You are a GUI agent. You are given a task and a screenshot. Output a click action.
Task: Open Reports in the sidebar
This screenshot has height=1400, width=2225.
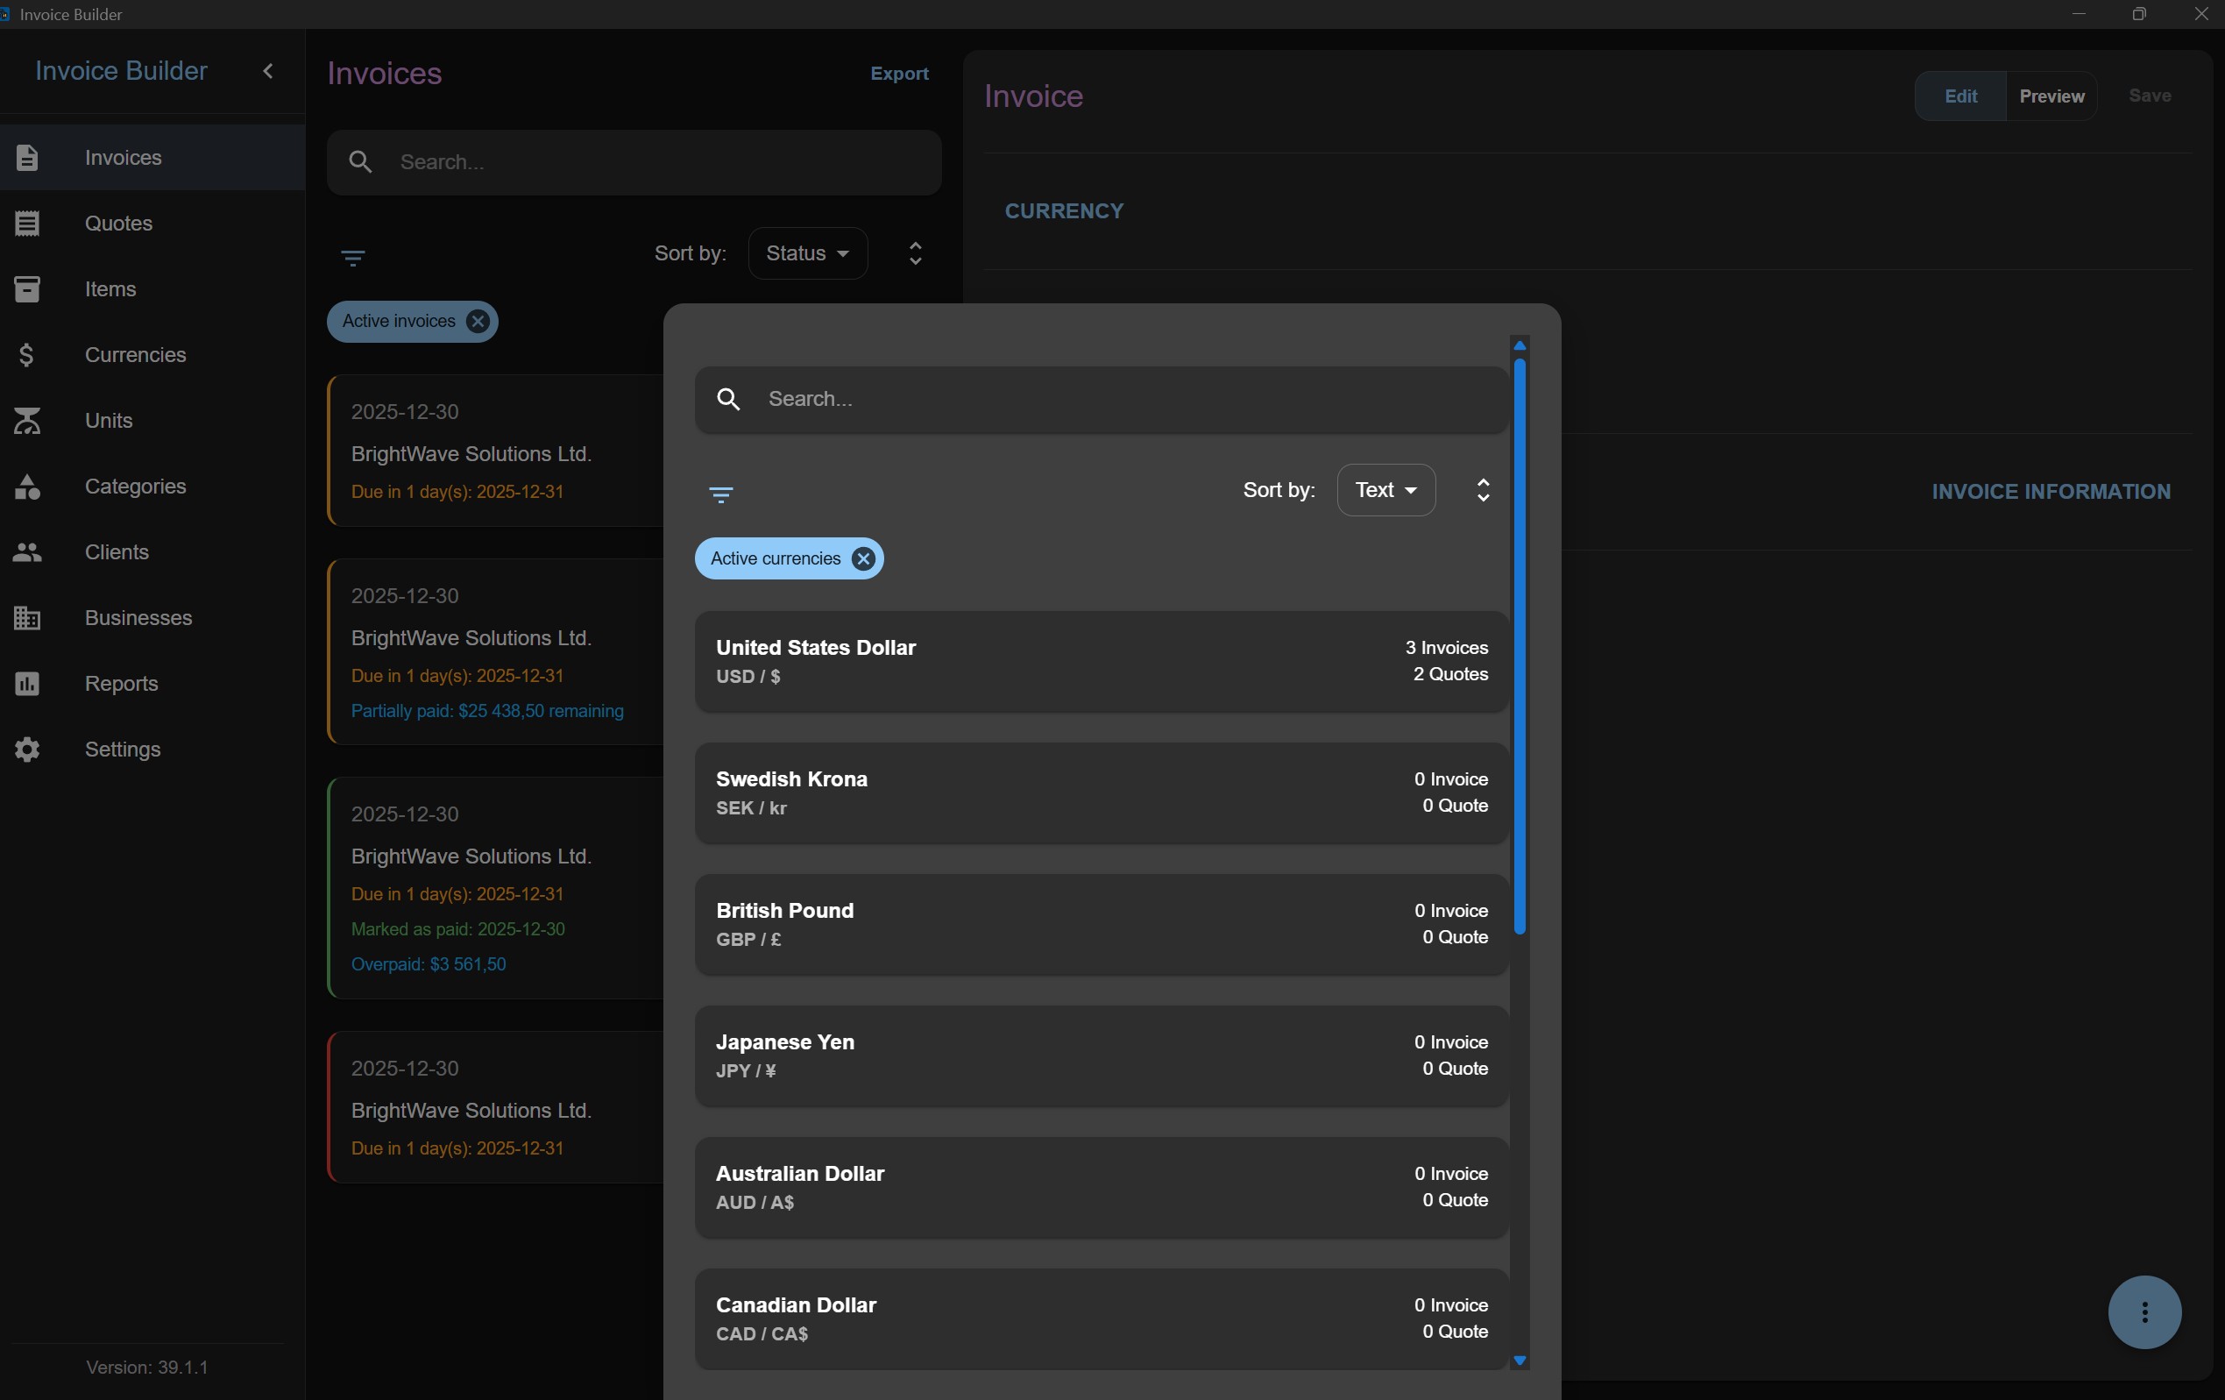152,684
